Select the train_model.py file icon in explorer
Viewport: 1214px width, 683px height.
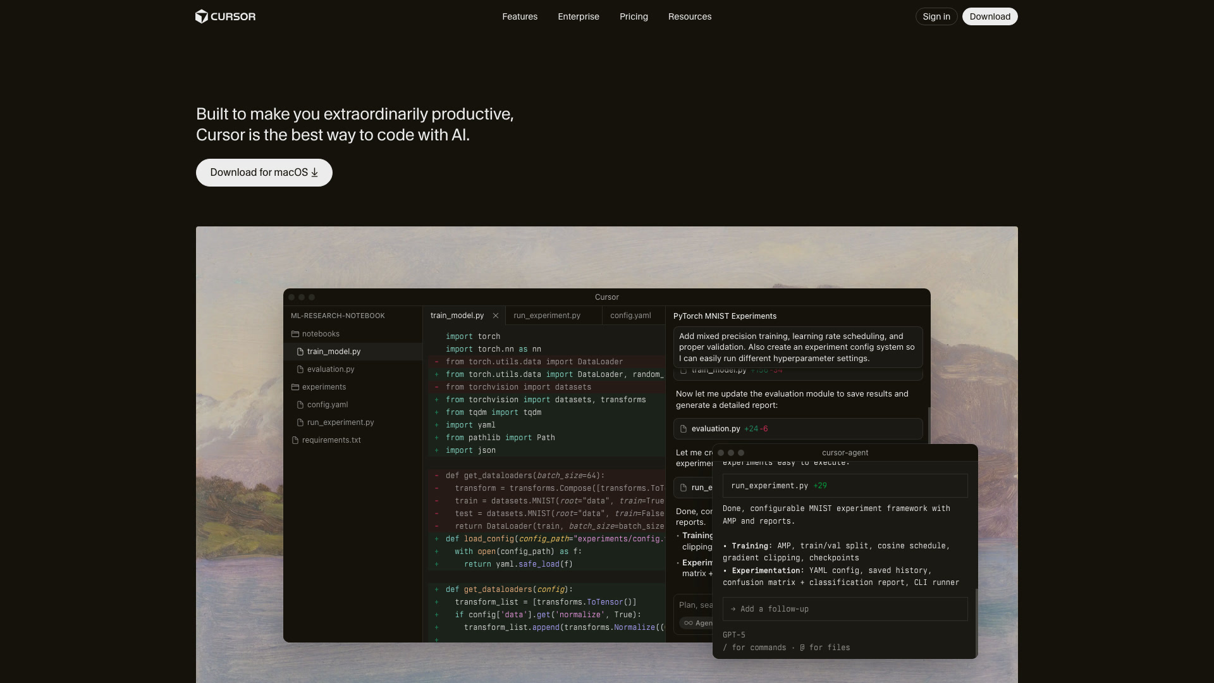pos(302,351)
